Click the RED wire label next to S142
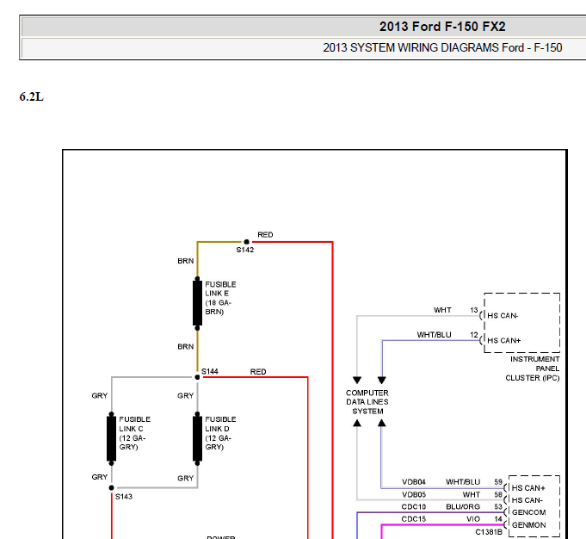Image resolution: width=586 pixels, height=539 pixels. pyautogui.click(x=265, y=235)
